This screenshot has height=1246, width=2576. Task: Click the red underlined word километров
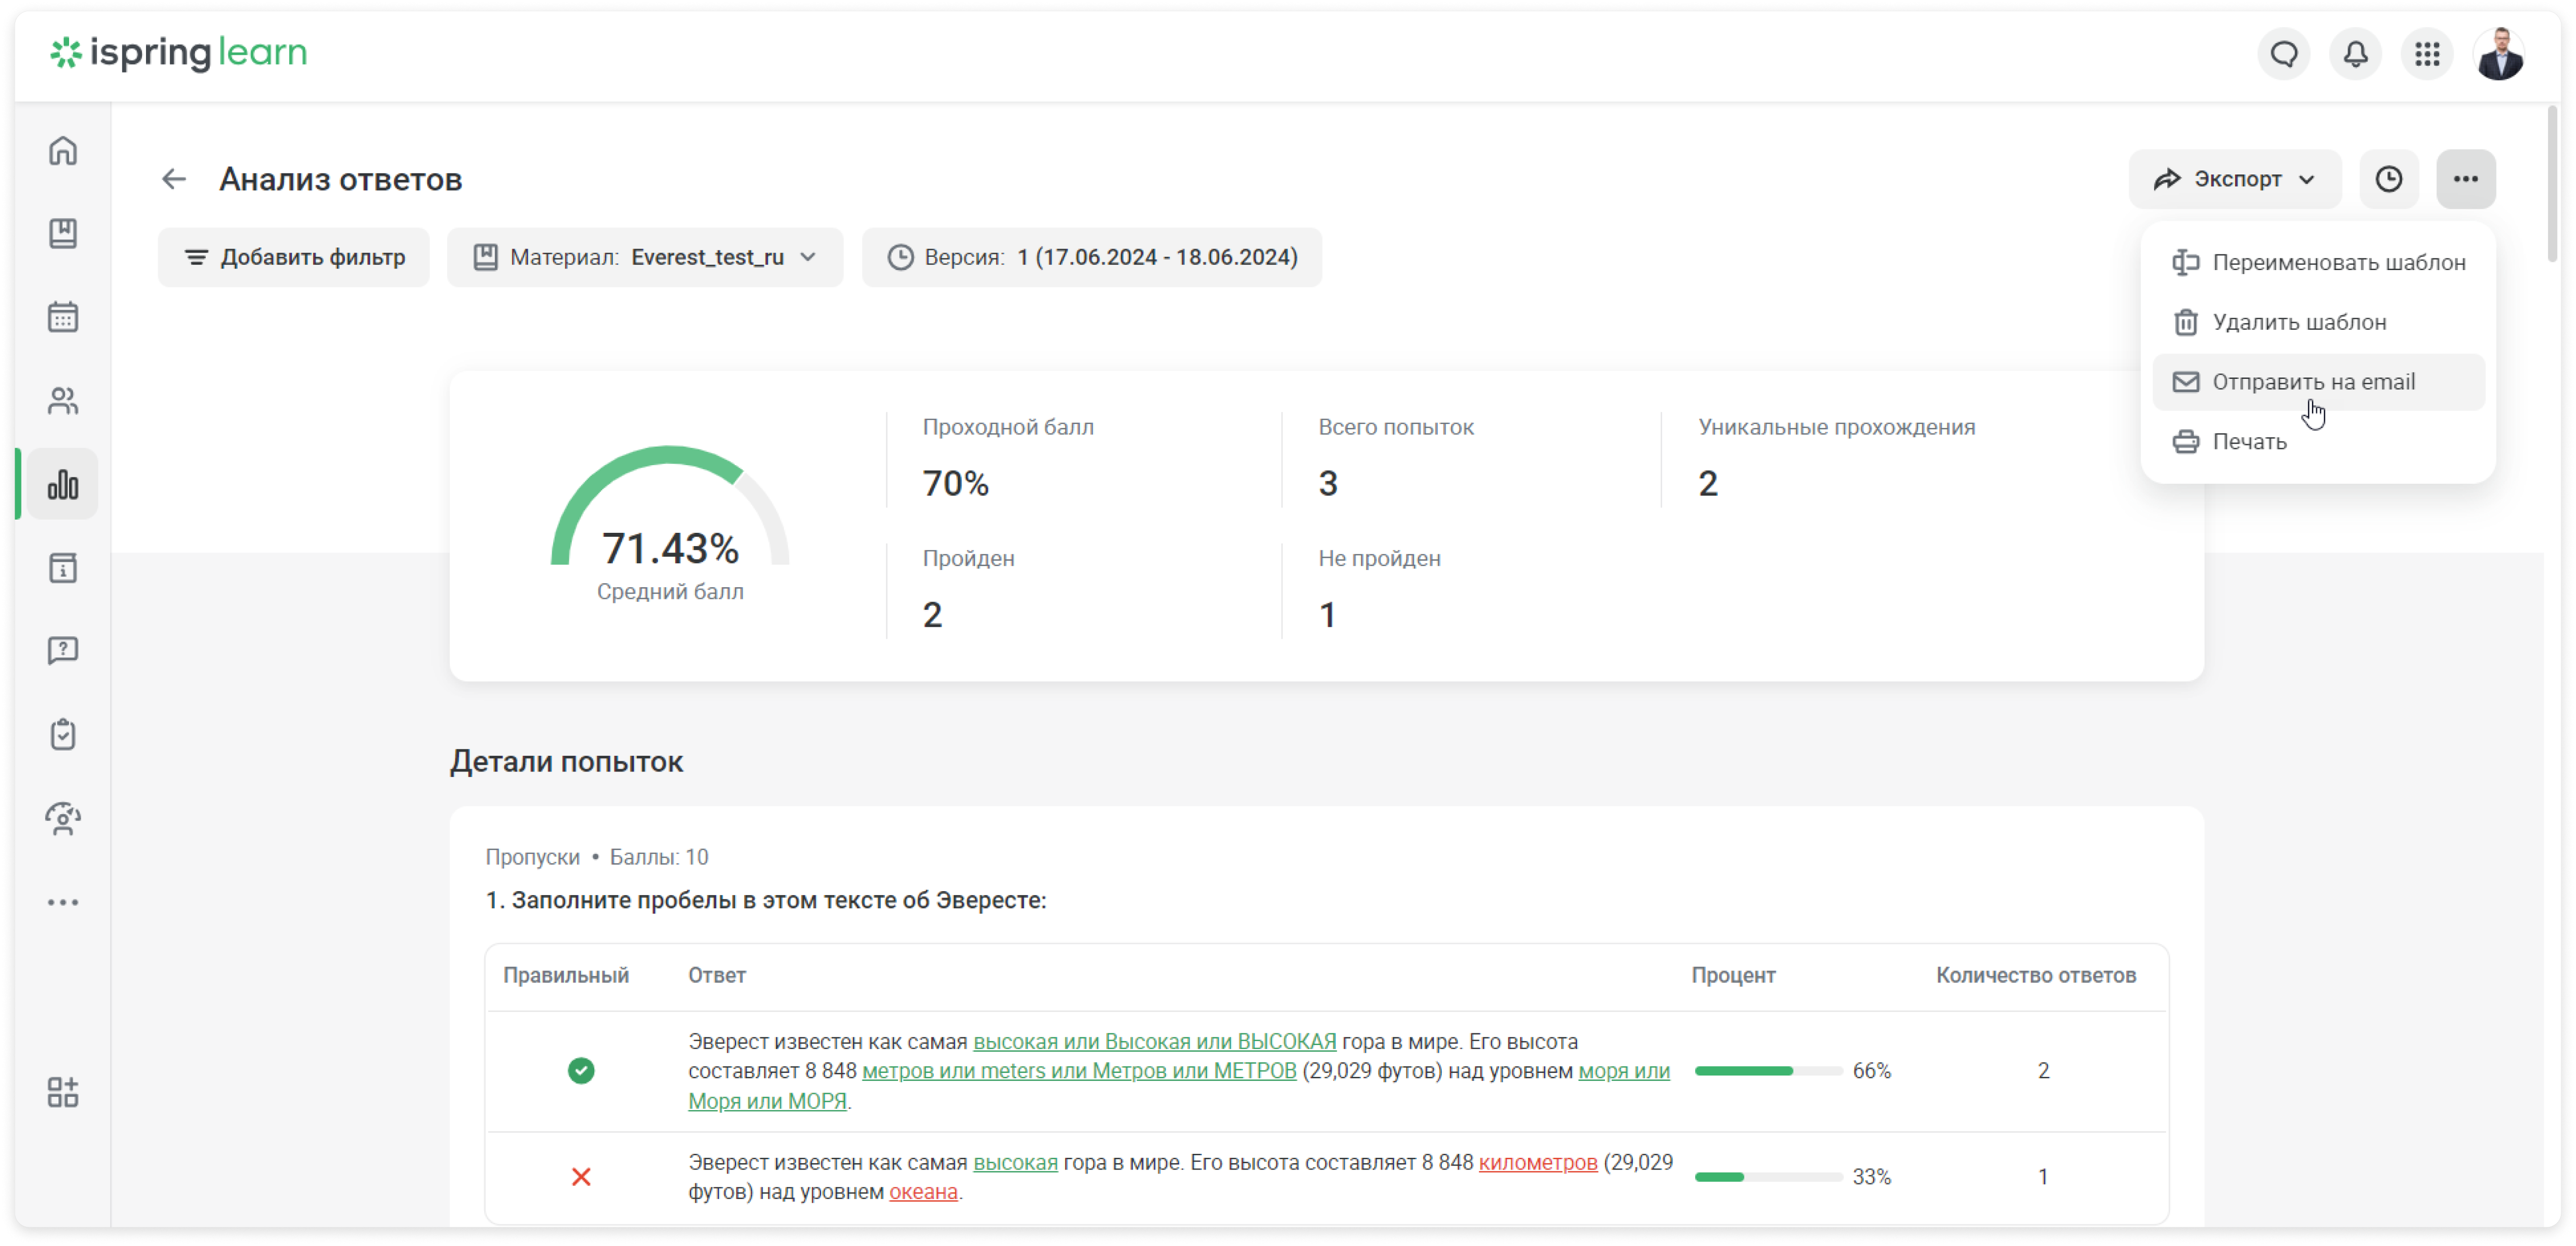pos(1538,1163)
